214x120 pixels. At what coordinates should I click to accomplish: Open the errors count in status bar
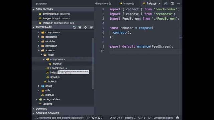[94, 118]
